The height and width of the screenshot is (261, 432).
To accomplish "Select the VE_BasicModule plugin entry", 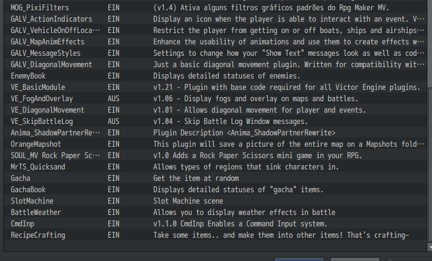I will pyautogui.click(x=215, y=87).
